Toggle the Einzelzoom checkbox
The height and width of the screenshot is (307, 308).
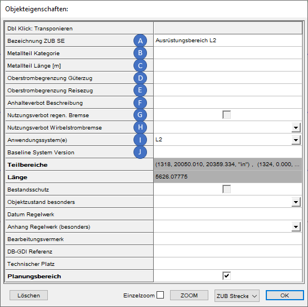point(160,295)
